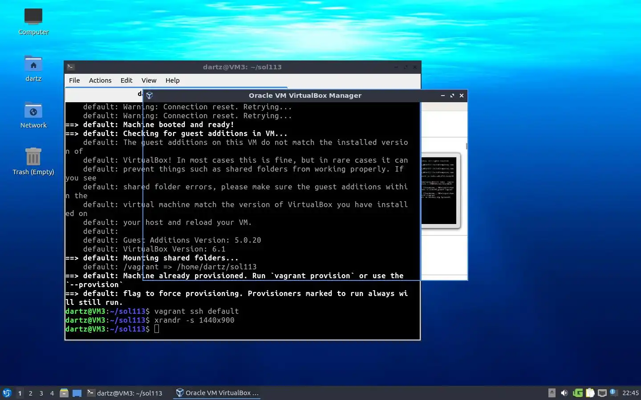Image resolution: width=641 pixels, height=400 pixels.
Task: Open the wired network tray icon
Action: (602, 393)
